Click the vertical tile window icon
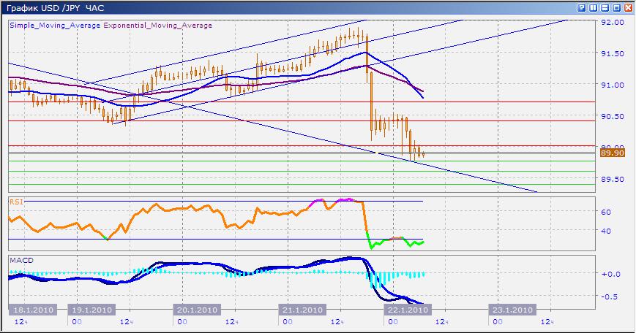The width and height of the screenshot is (636, 333). point(593,8)
